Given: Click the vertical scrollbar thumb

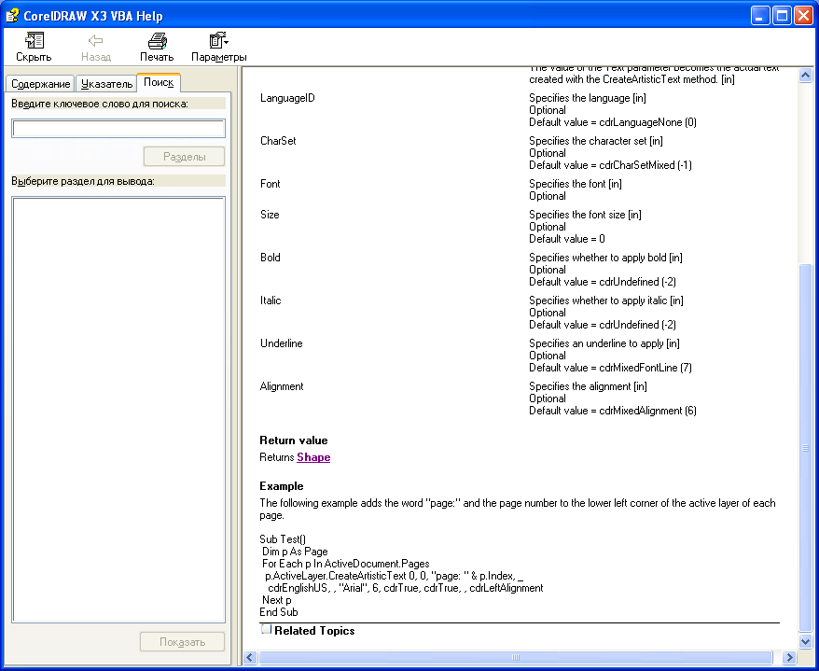Looking at the screenshot, I should pyautogui.click(x=805, y=448).
